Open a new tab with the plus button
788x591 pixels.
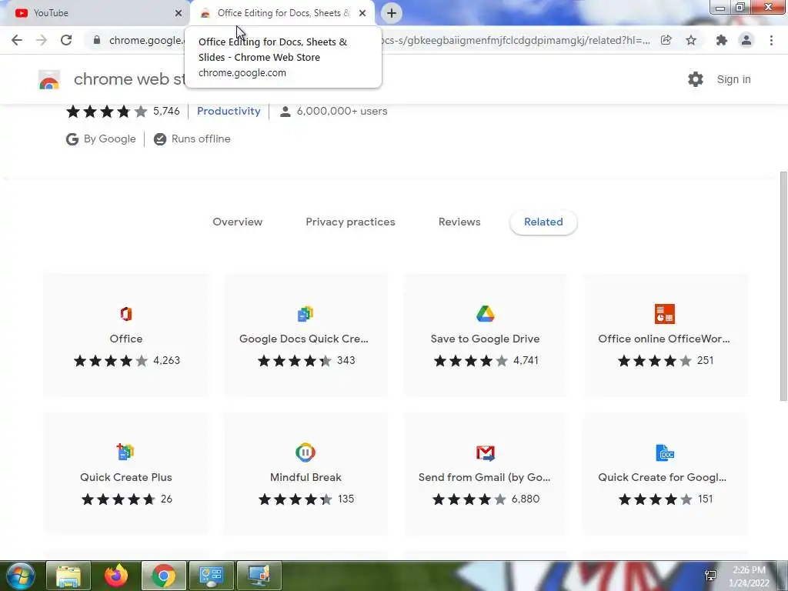coord(392,13)
